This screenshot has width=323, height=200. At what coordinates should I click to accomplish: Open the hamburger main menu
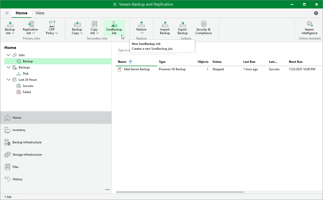point(7,13)
